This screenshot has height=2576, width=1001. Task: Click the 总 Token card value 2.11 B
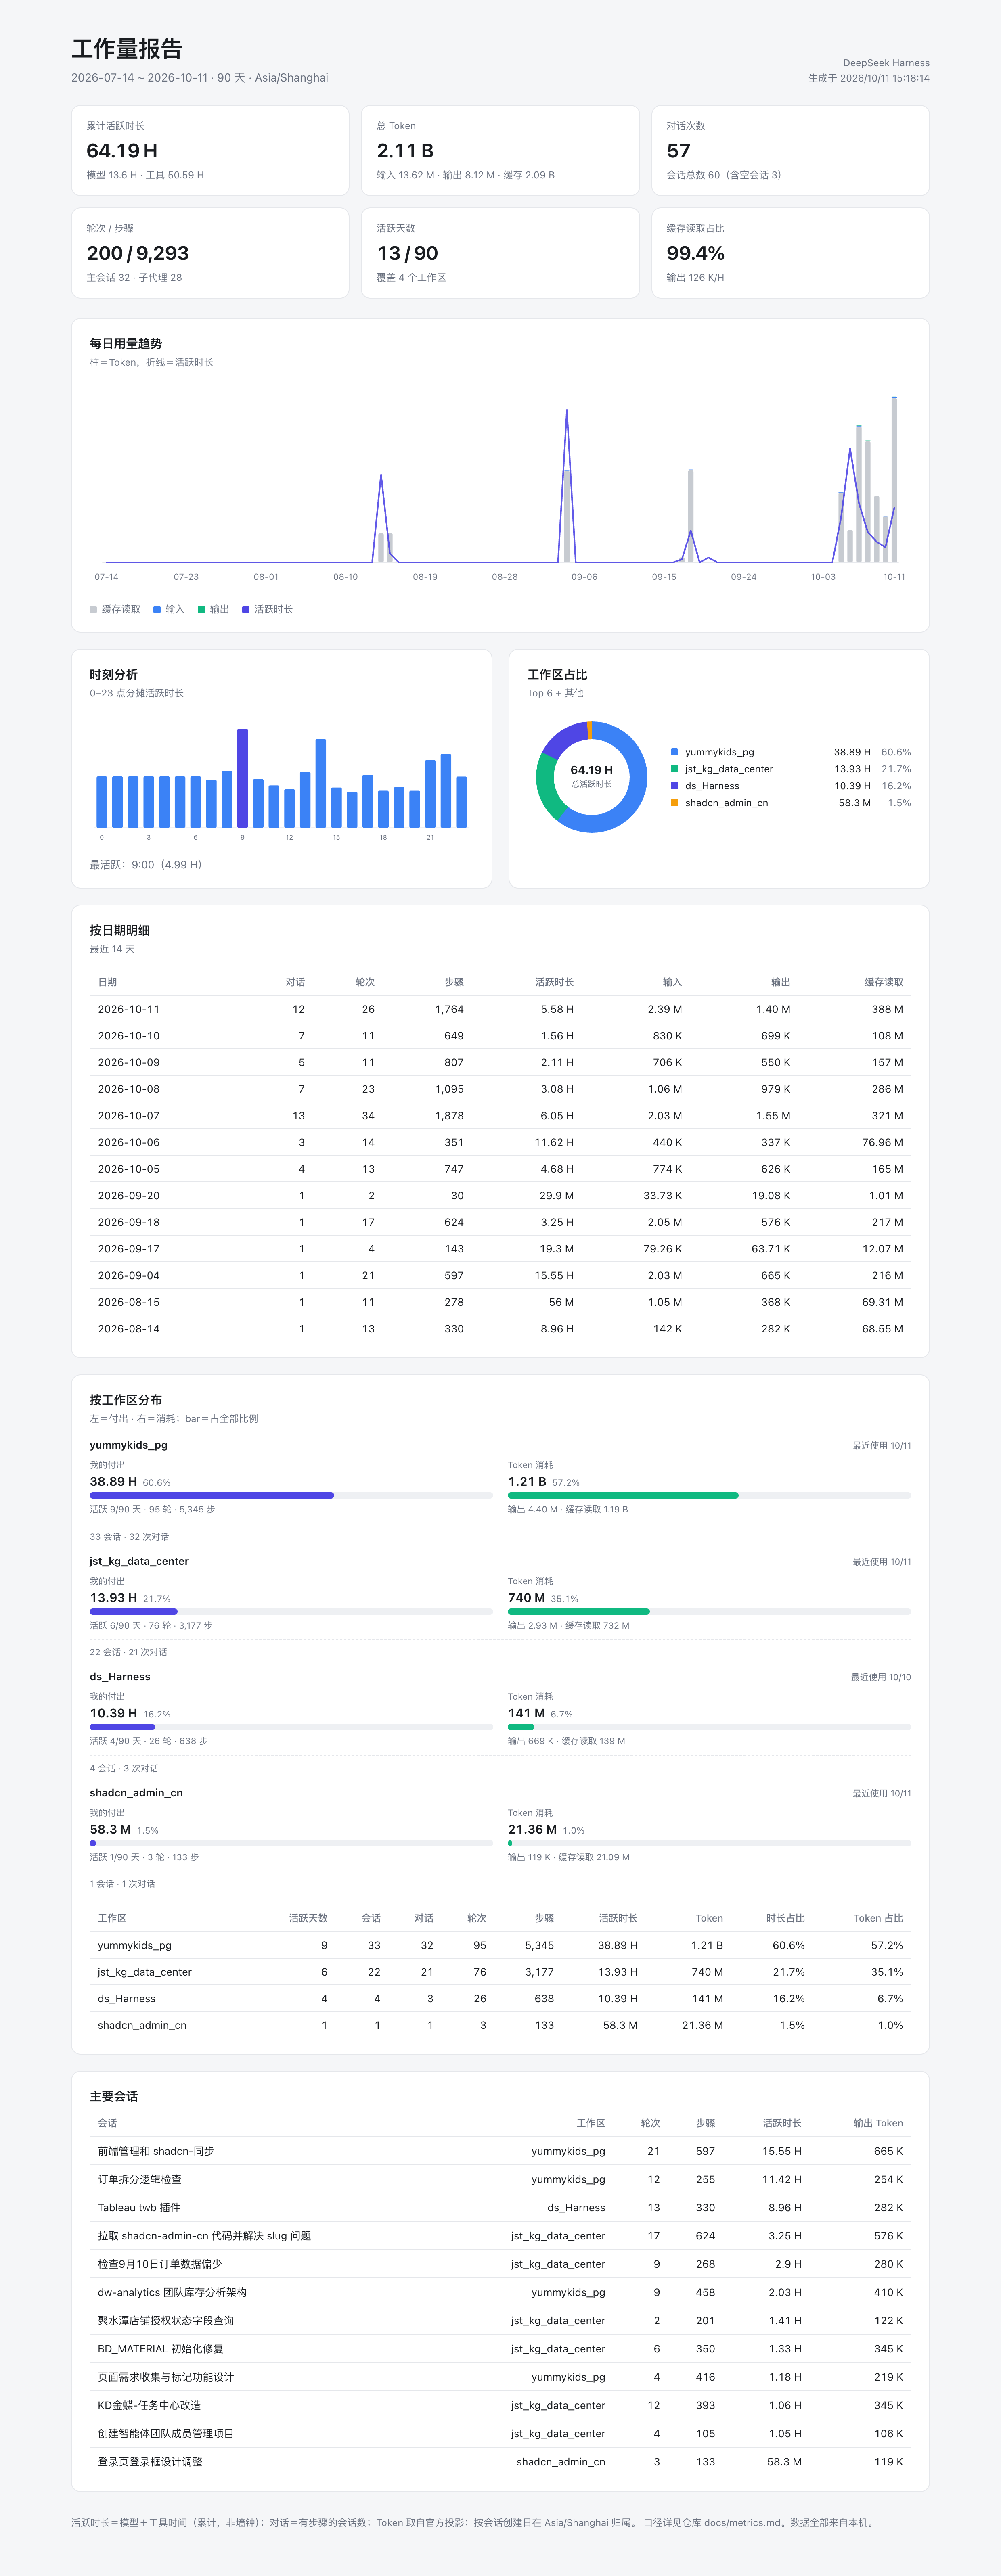tap(405, 151)
